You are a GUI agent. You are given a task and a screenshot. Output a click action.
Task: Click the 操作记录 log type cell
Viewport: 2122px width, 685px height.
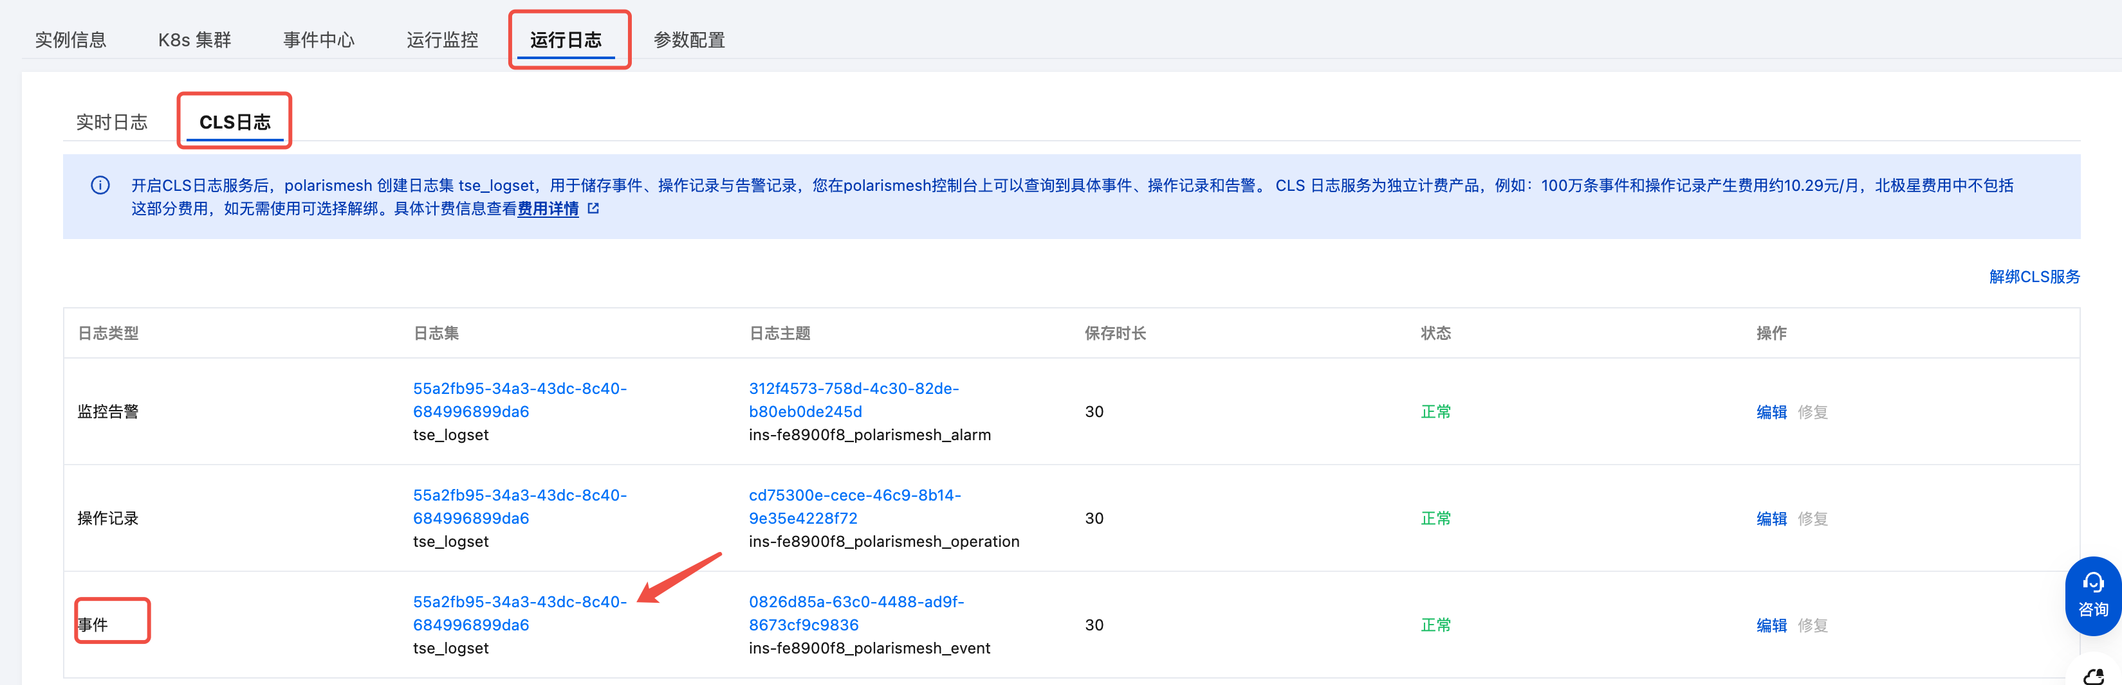click(108, 518)
